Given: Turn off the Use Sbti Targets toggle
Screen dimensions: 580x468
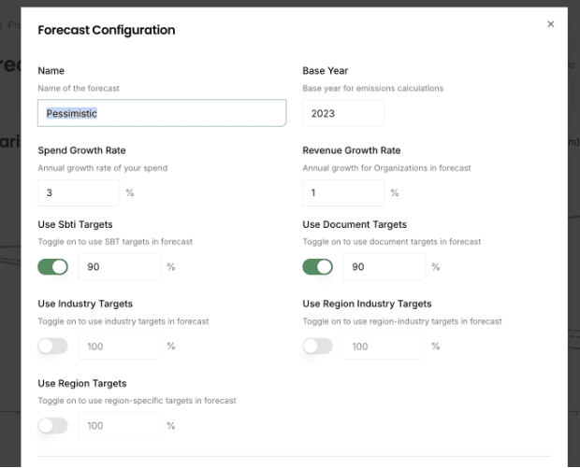Looking at the screenshot, I should click(53, 266).
